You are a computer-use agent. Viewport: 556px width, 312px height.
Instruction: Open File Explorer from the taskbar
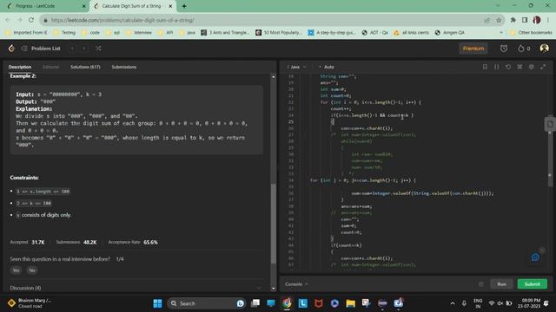(x=351, y=303)
